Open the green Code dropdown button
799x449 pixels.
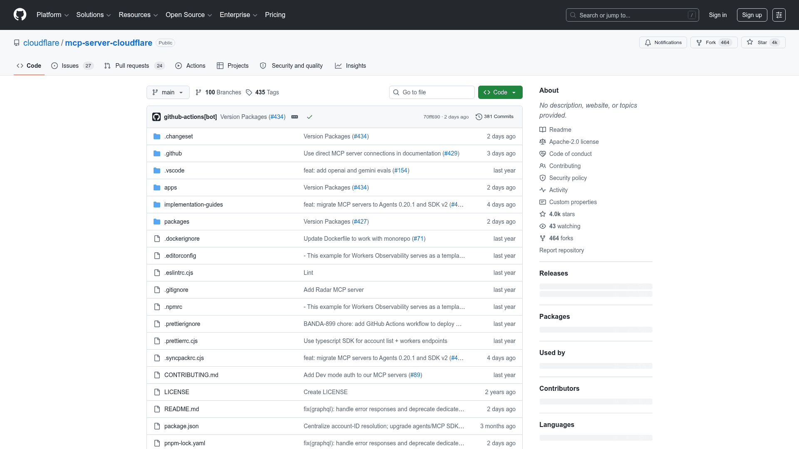point(500,92)
